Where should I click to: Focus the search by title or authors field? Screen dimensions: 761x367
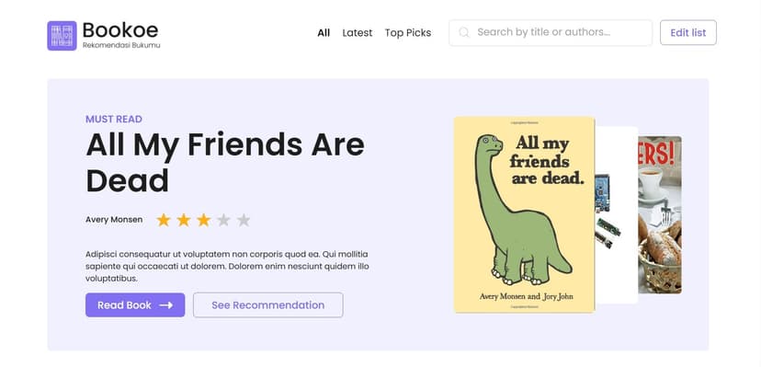pos(551,32)
